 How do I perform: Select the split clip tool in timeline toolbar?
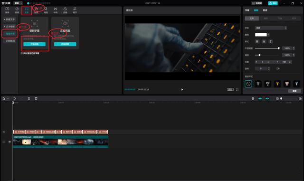click(28, 98)
